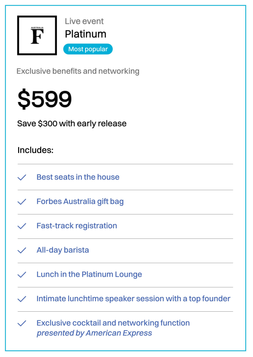Screen dimensions: 253x357
Task: Click checkmark next to Forbes Australia gift bag
Action: pyautogui.click(x=22, y=202)
